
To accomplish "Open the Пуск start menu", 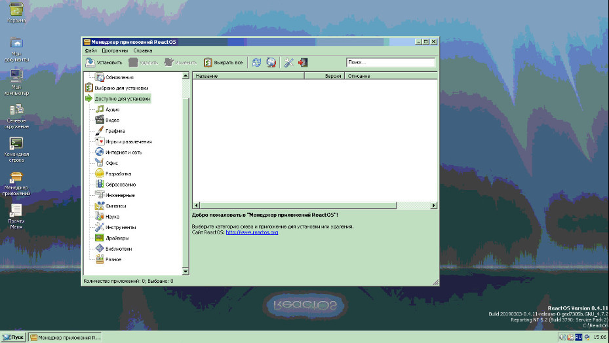I will 13,338.
